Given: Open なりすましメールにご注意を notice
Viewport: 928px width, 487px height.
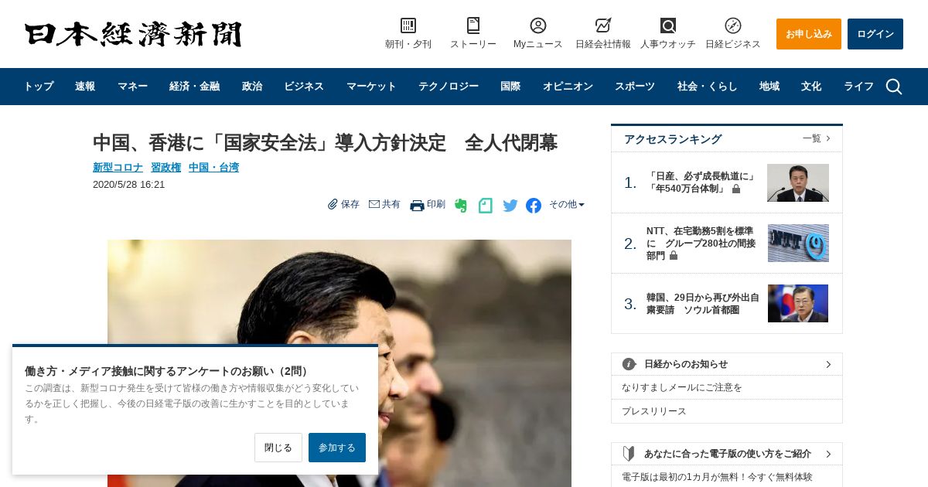Looking at the screenshot, I should click(682, 387).
